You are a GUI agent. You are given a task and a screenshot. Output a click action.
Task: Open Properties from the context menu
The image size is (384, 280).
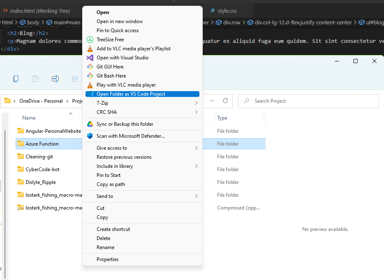pos(142,259)
